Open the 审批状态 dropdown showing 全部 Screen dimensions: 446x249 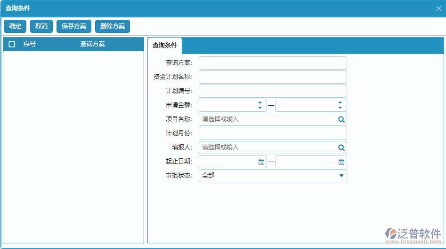pos(273,176)
